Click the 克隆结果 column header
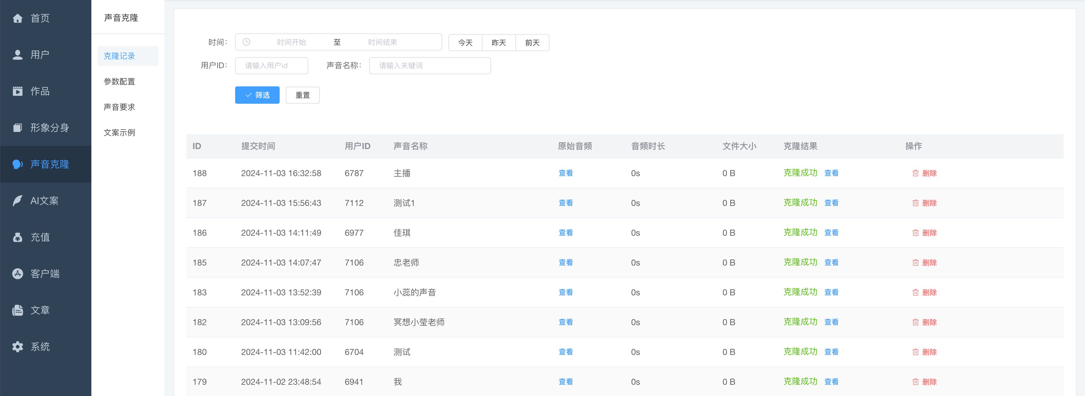 (x=800, y=146)
